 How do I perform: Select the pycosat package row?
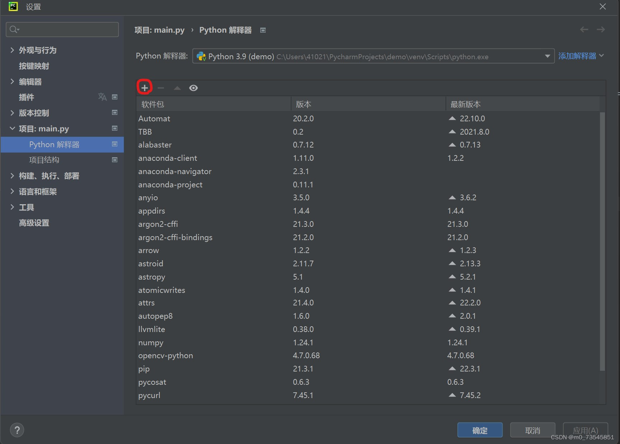click(x=368, y=382)
